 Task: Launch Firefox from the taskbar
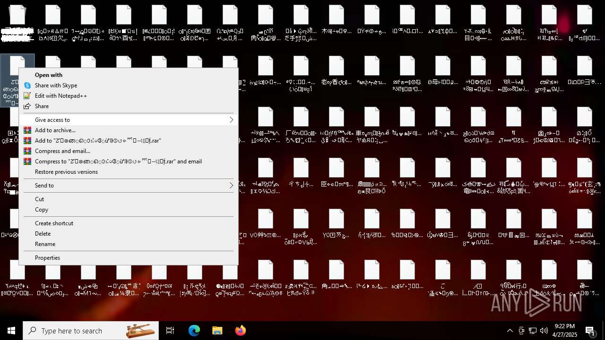tap(240, 331)
